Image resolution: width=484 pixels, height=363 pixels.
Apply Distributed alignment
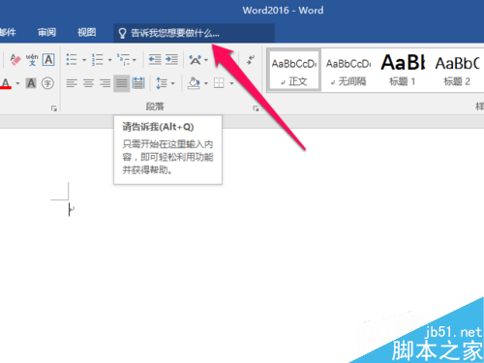(x=138, y=83)
